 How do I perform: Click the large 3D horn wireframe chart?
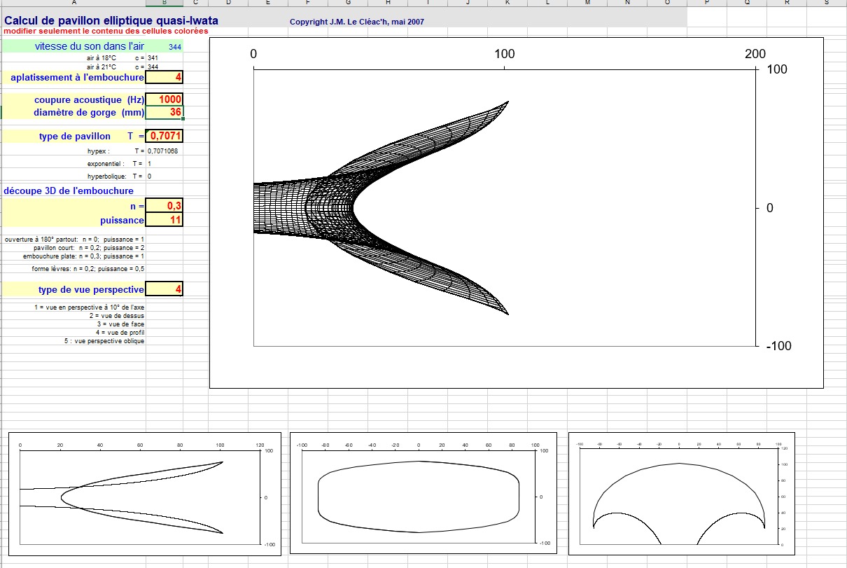coord(516,213)
